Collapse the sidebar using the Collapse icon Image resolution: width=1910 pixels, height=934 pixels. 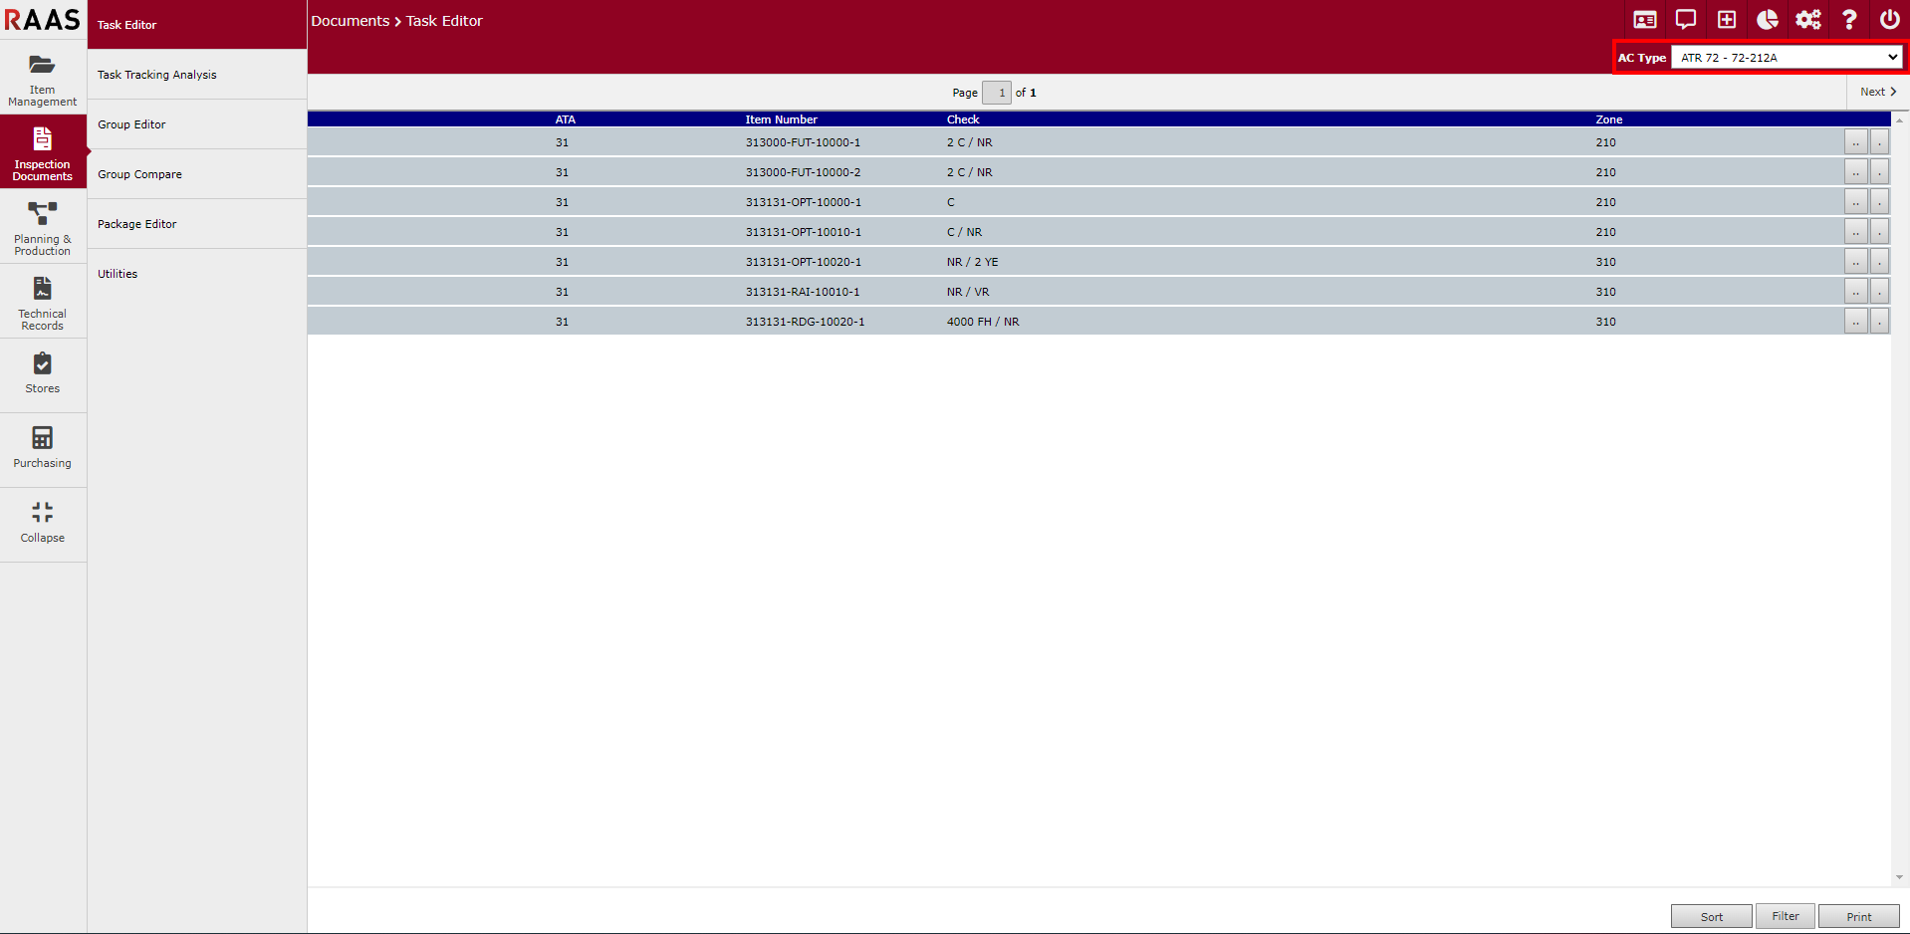42,524
